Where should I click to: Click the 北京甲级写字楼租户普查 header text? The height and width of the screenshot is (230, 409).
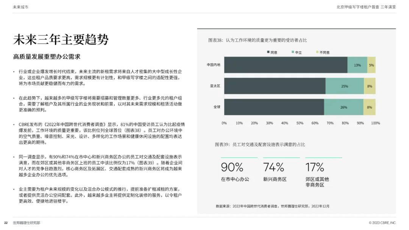pos(357,7)
